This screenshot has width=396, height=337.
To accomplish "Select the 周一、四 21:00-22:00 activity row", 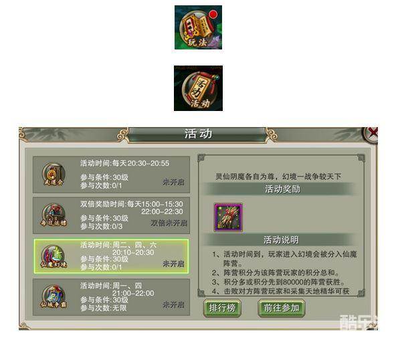I will coord(111,297).
